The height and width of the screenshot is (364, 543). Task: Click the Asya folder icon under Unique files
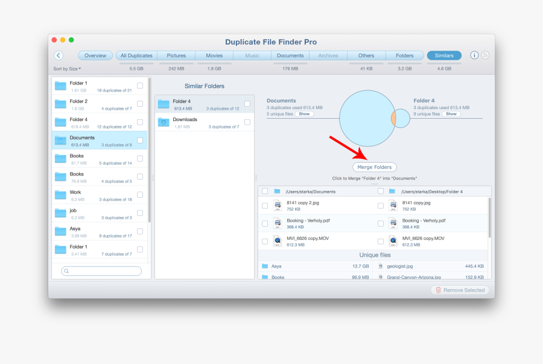point(265,266)
